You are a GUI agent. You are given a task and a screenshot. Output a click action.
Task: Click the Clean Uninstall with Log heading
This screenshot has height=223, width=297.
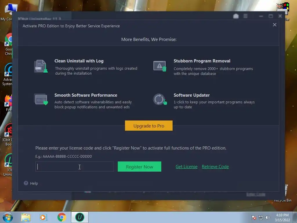(79, 61)
